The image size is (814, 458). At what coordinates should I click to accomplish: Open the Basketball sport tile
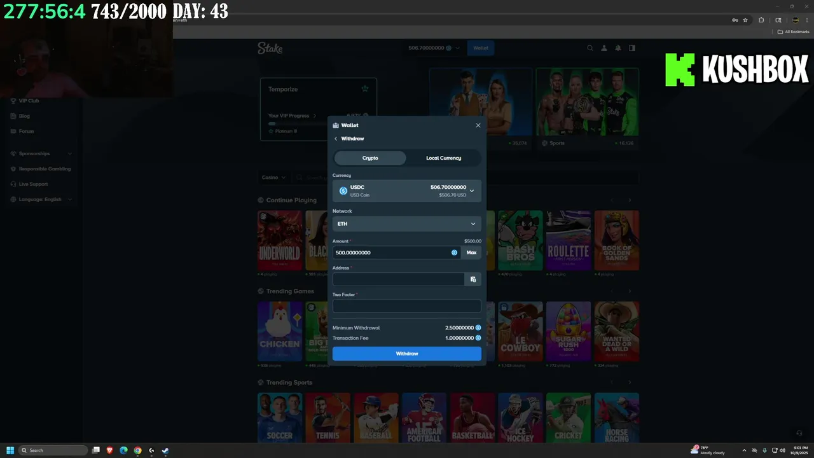click(473, 417)
